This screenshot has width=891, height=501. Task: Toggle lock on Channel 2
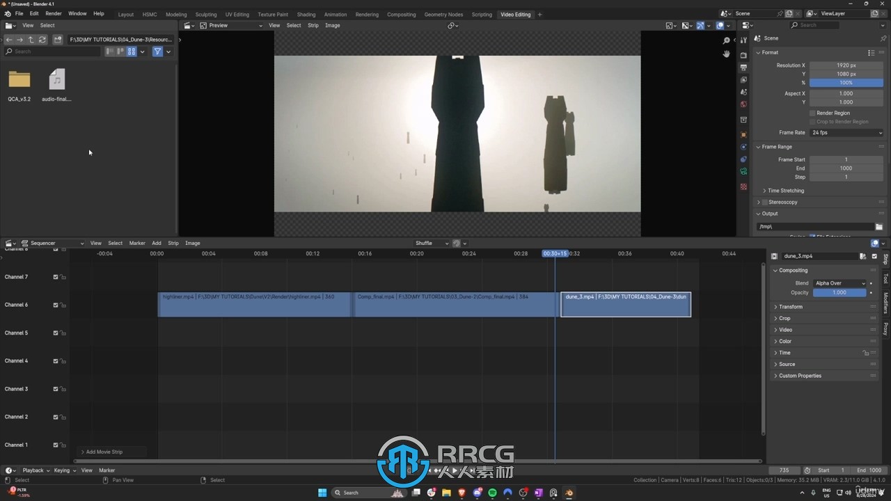click(63, 417)
